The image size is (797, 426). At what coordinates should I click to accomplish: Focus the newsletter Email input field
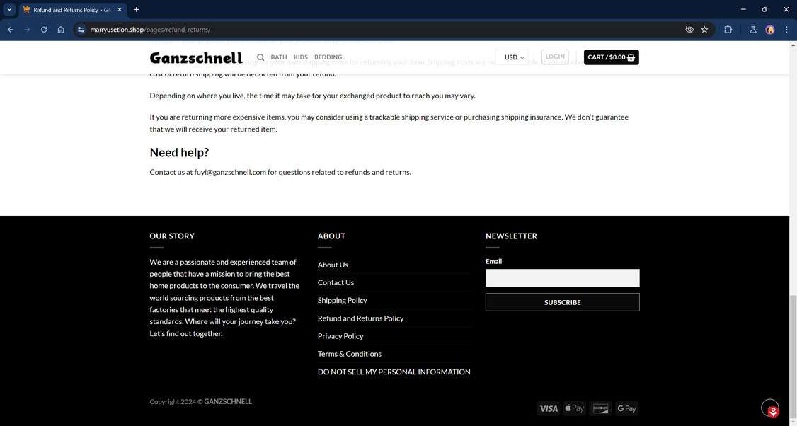pos(562,278)
